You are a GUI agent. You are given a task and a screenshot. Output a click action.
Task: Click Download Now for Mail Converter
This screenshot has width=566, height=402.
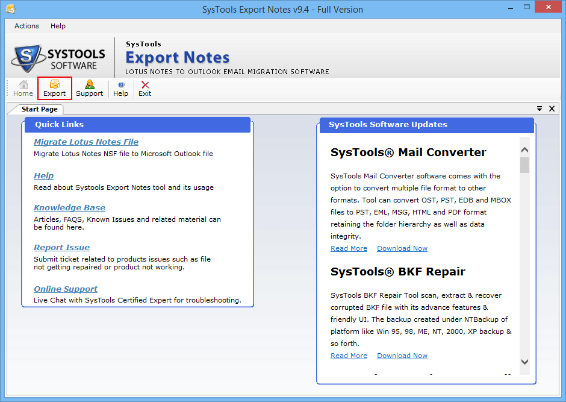402,248
